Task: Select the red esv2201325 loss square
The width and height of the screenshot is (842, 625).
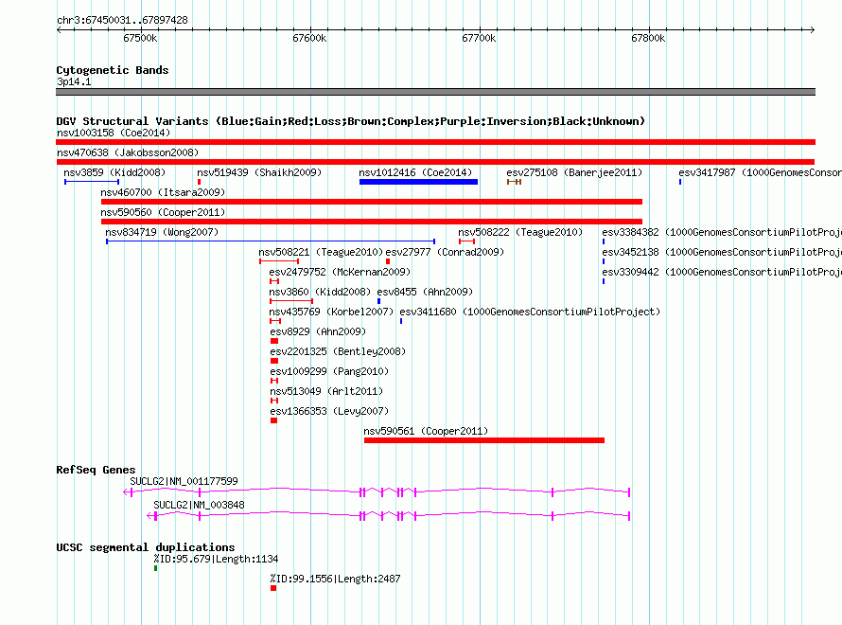Action: 274,361
